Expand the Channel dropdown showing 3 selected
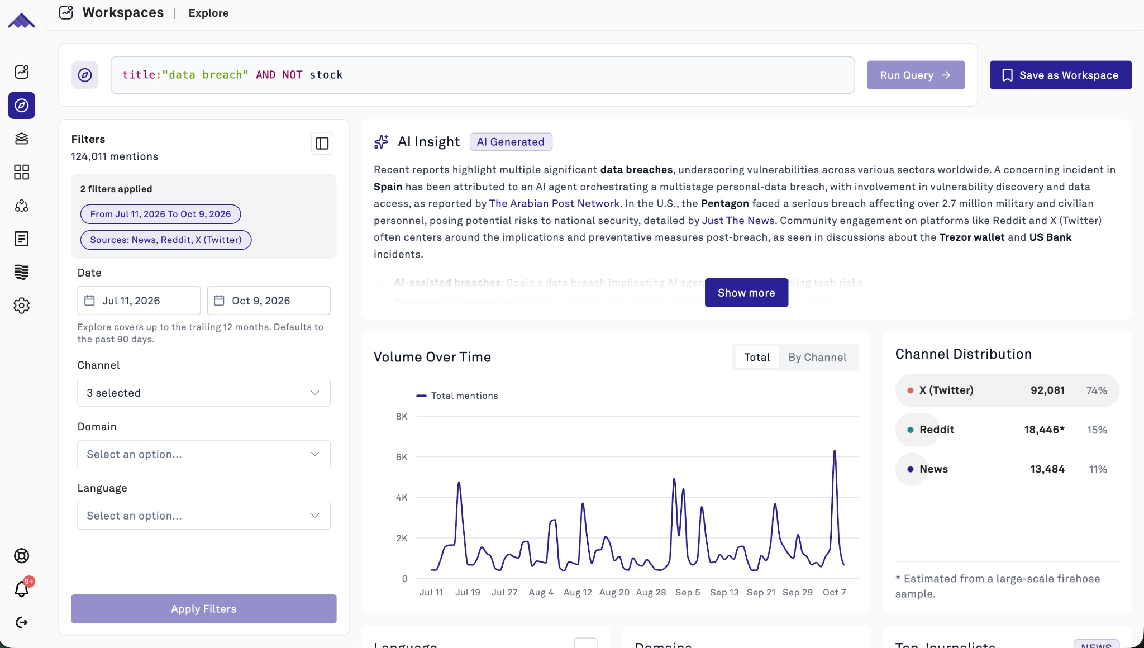 (204, 393)
